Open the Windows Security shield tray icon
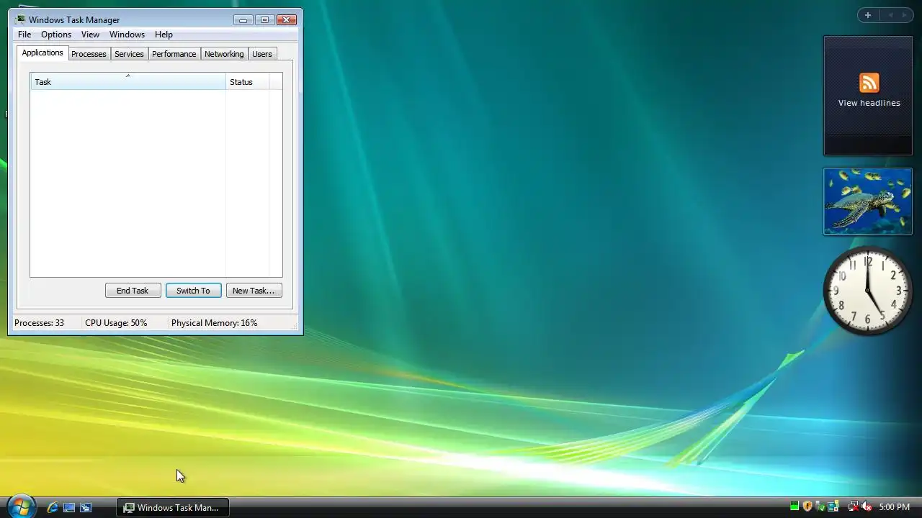922x518 pixels. point(807,506)
